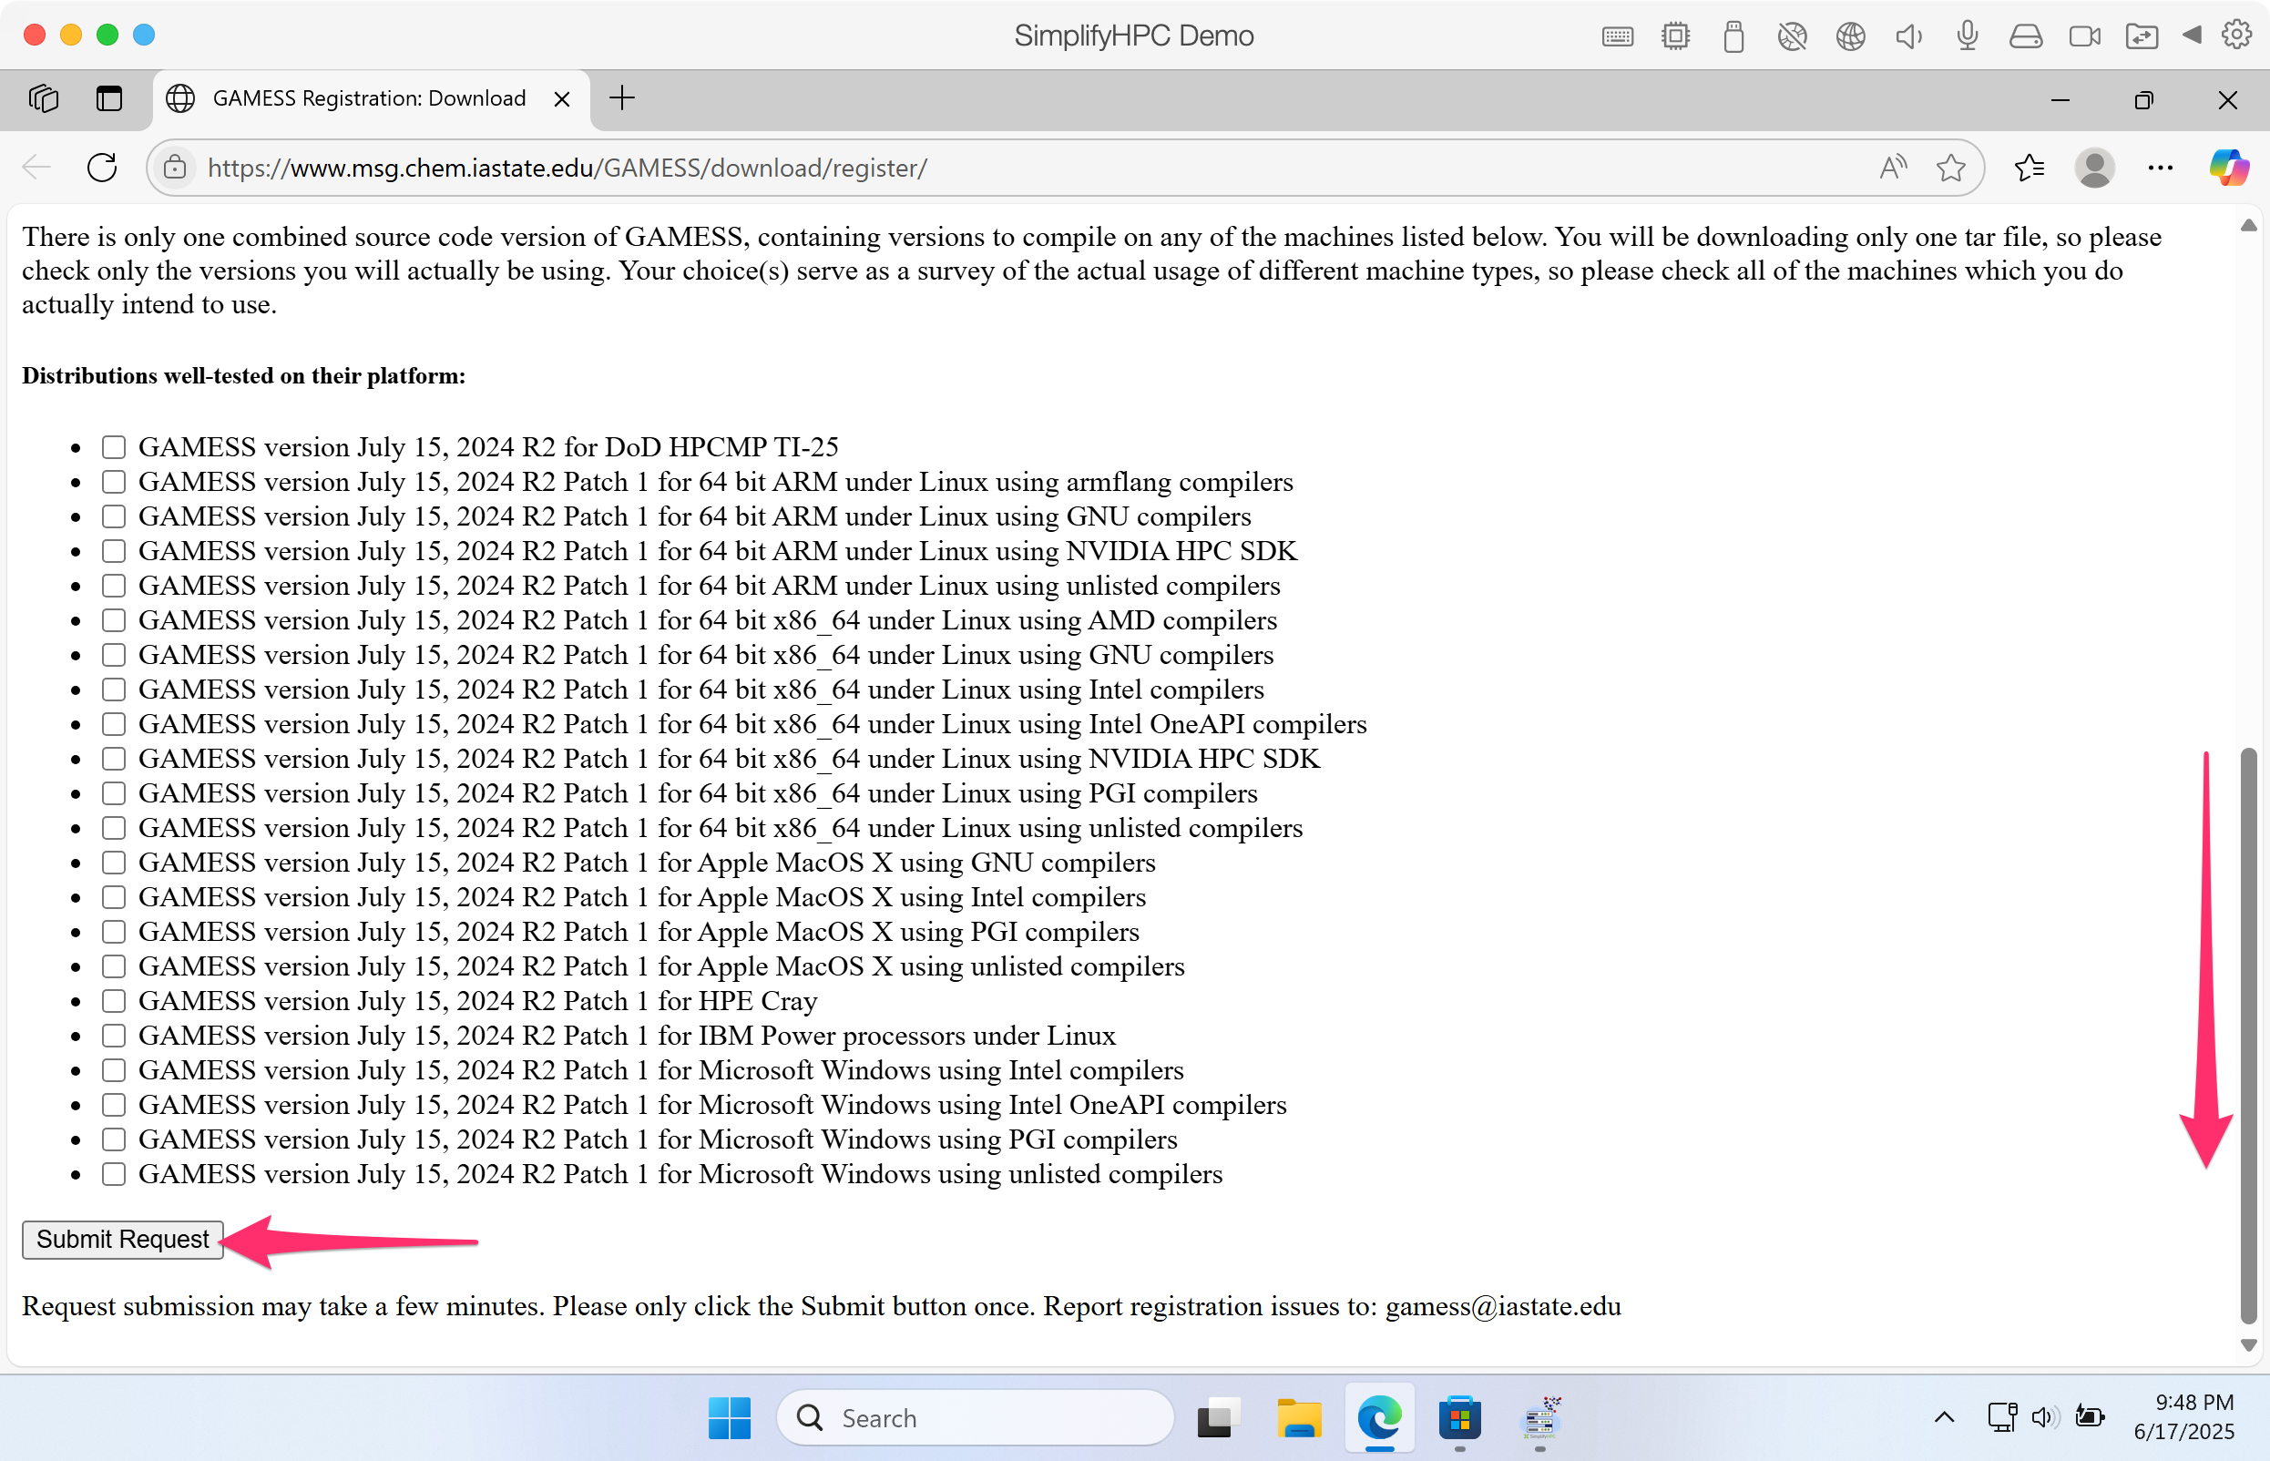The height and width of the screenshot is (1461, 2270).
Task: Add page to favorites star icon
Action: 1950,168
